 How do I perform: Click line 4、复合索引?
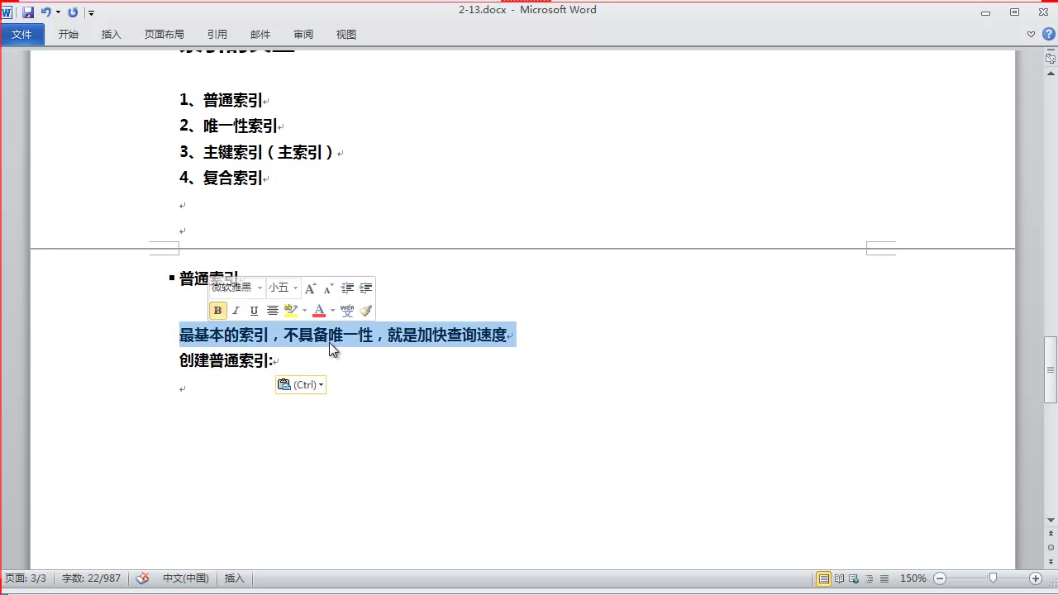tap(222, 178)
